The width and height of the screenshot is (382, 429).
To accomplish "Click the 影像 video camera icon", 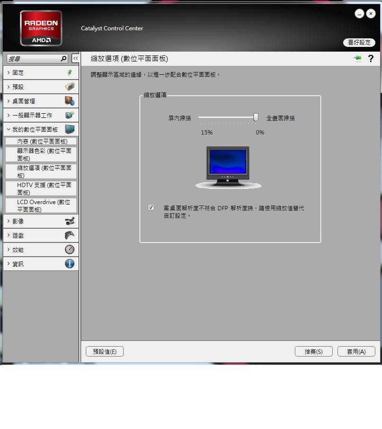I will [x=70, y=221].
